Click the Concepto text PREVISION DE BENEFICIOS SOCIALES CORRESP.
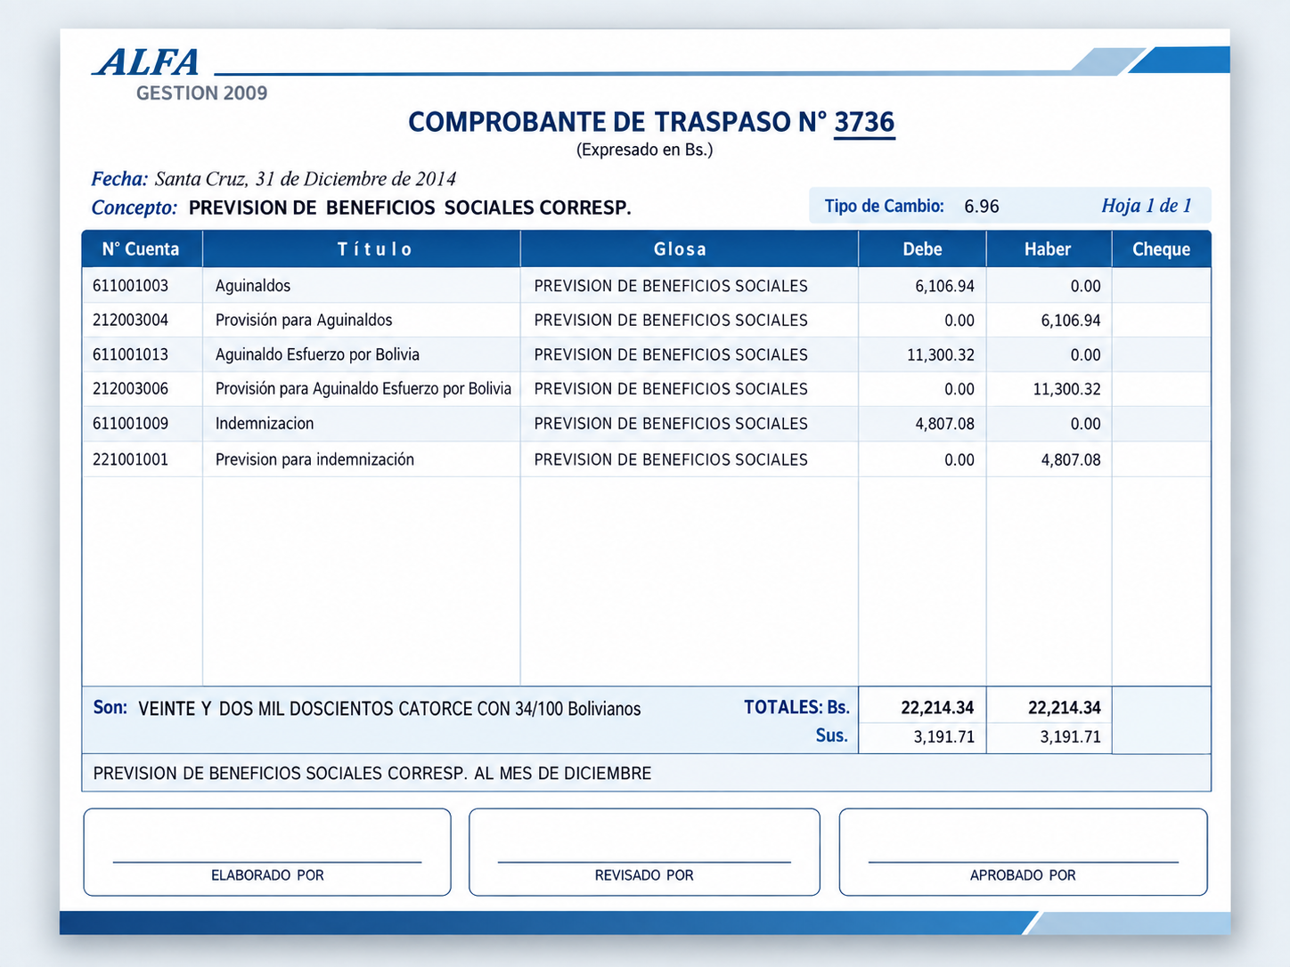This screenshot has height=967, width=1290. (410, 207)
